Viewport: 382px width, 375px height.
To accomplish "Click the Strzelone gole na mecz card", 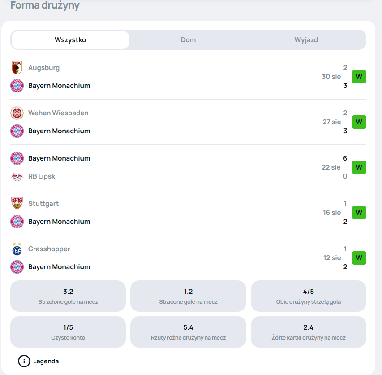I will (68, 296).
